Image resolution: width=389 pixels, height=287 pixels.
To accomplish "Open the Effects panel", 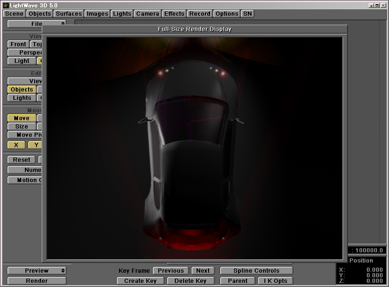I will pyautogui.click(x=174, y=14).
